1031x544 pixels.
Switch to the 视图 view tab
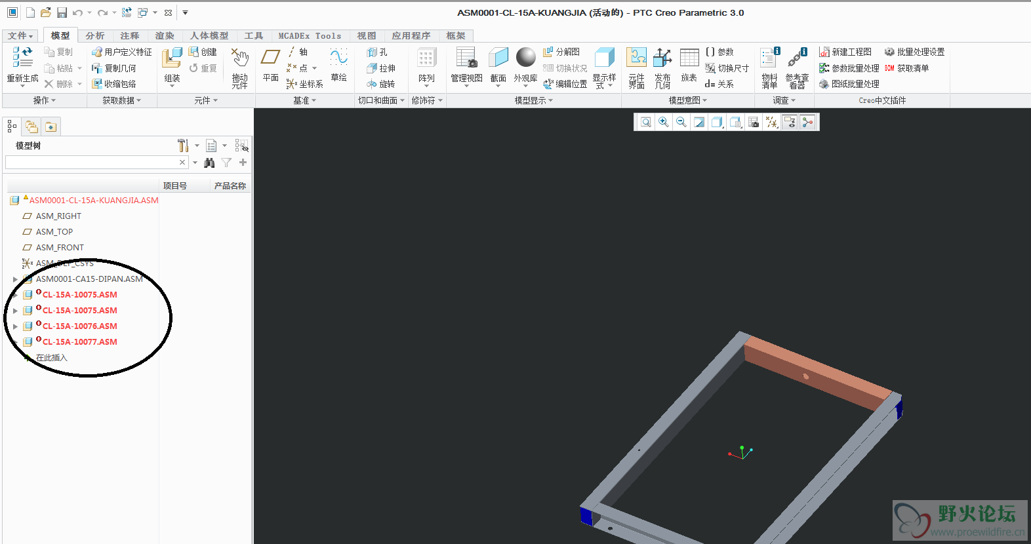(367, 35)
